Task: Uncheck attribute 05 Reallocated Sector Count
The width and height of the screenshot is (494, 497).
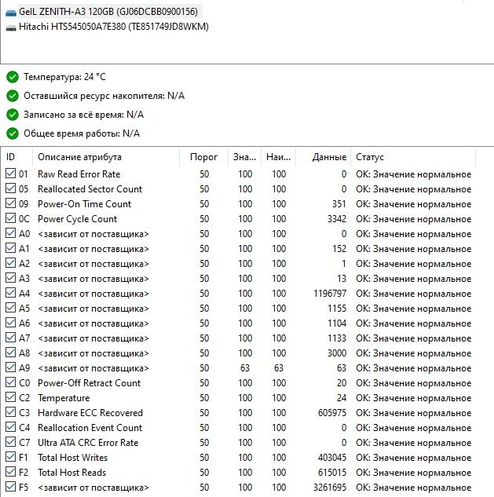Action: coord(10,188)
